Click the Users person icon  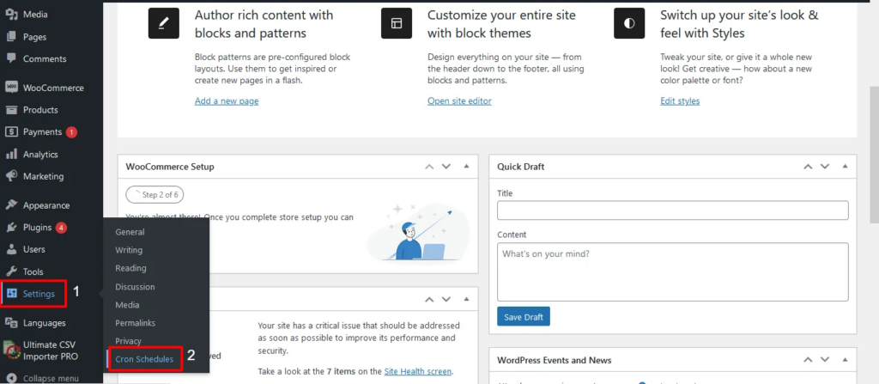coord(11,249)
